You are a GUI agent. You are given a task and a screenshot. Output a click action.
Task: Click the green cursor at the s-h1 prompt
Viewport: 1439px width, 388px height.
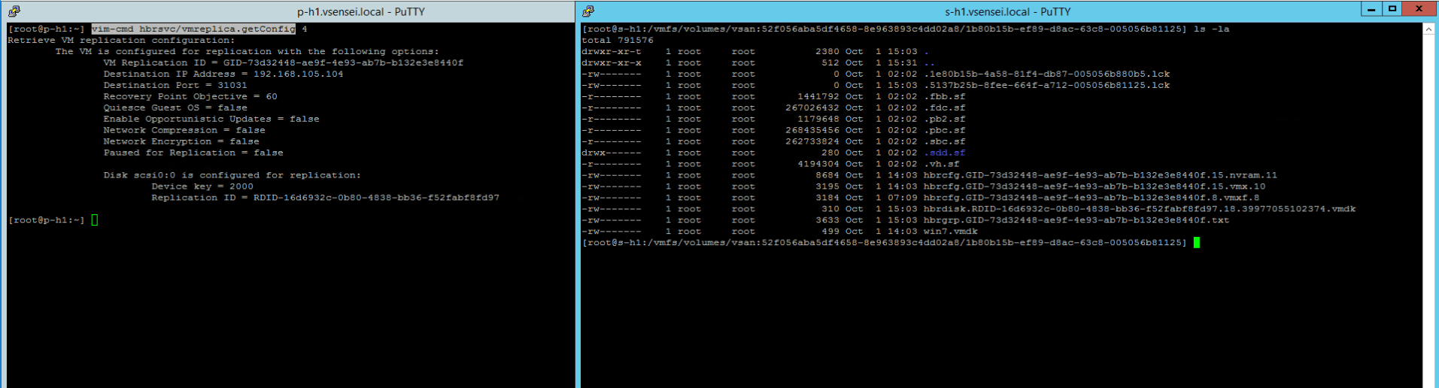(x=1196, y=243)
